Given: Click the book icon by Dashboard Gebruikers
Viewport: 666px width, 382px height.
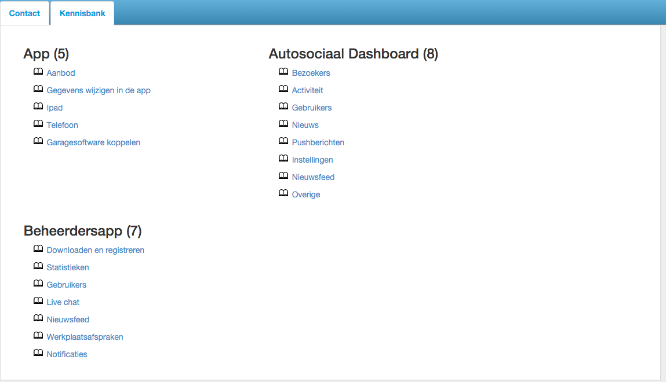Looking at the screenshot, I should tap(283, 106).
